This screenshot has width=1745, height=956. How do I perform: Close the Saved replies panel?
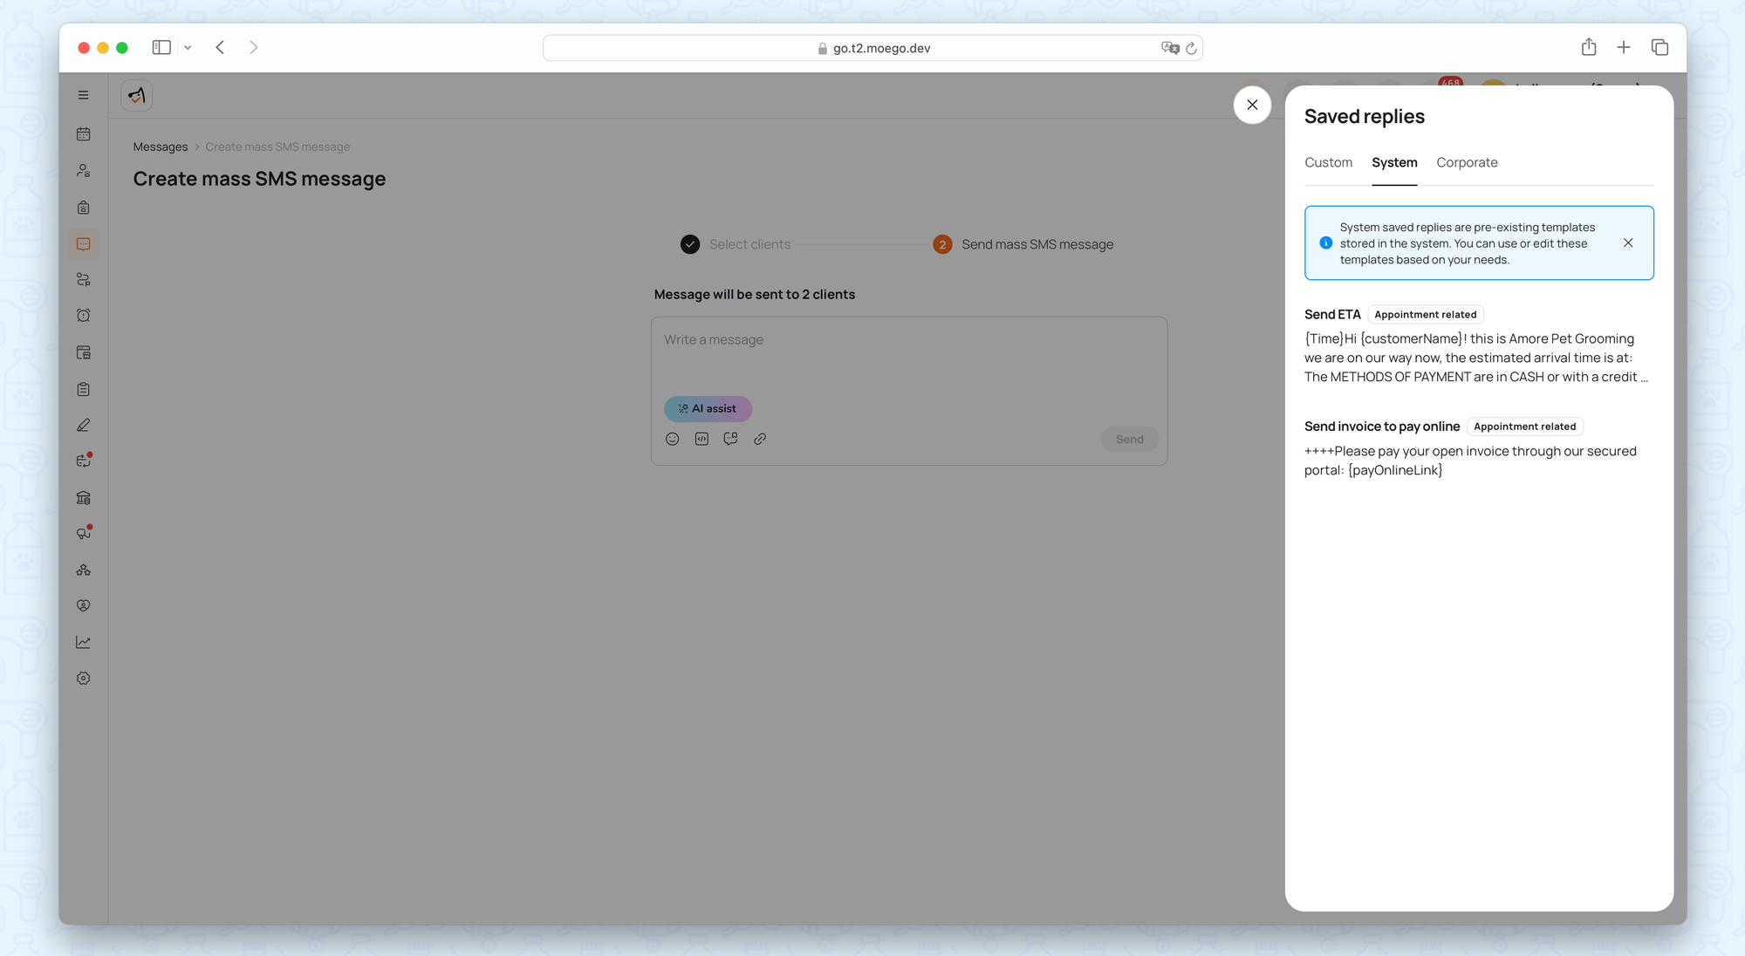[1252, 105]
